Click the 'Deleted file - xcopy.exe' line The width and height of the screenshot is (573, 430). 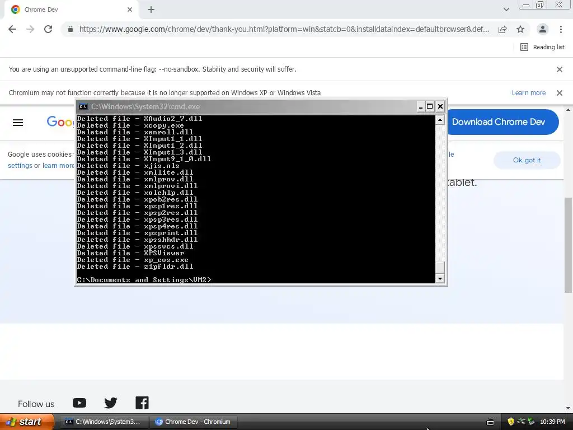pos(130,125)
